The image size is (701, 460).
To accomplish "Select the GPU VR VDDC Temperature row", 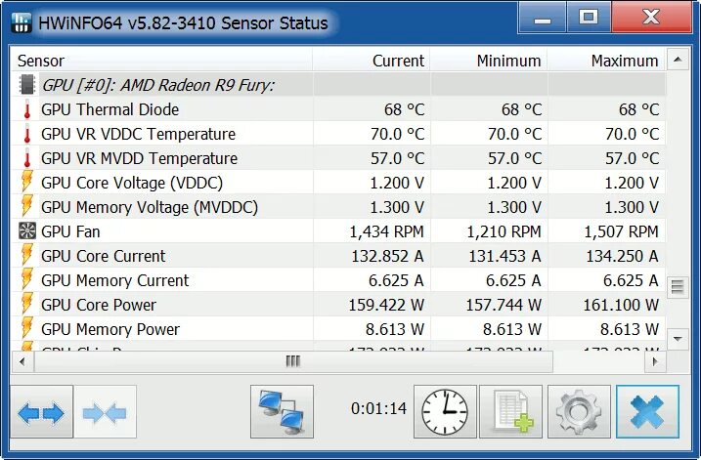I will click(x=338, y=134).
